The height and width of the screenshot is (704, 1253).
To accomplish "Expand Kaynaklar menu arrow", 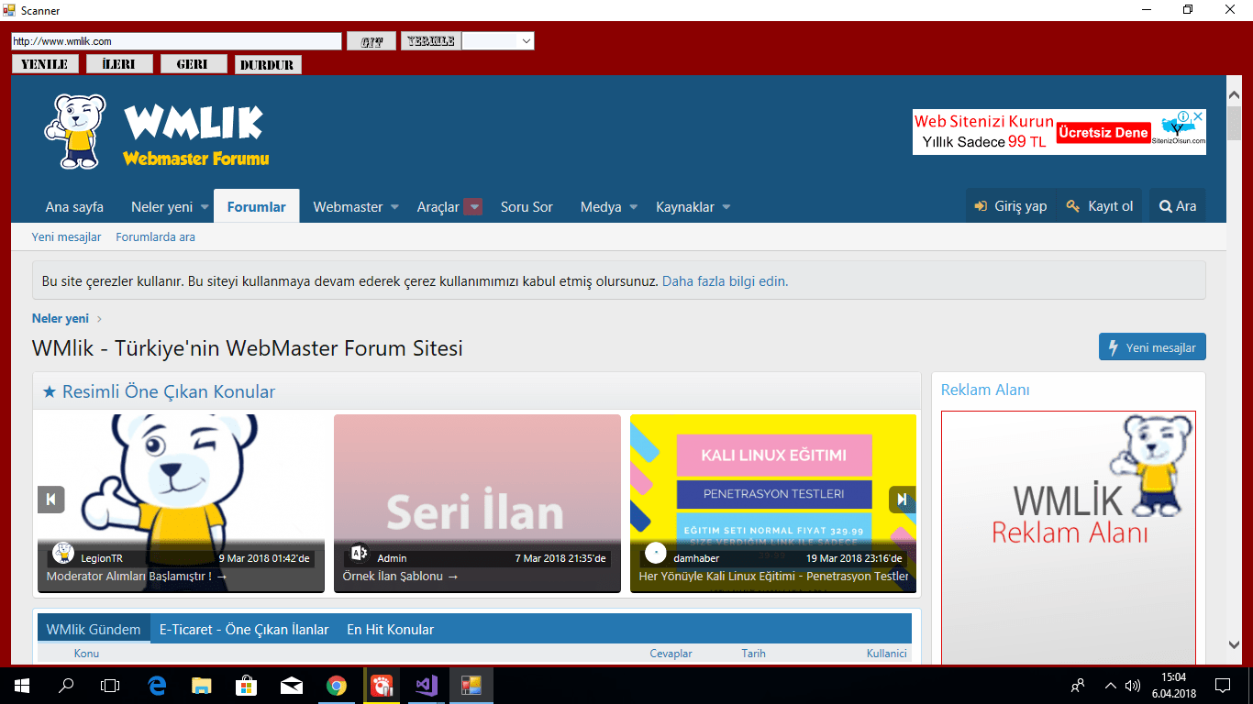I will point(726,207).
